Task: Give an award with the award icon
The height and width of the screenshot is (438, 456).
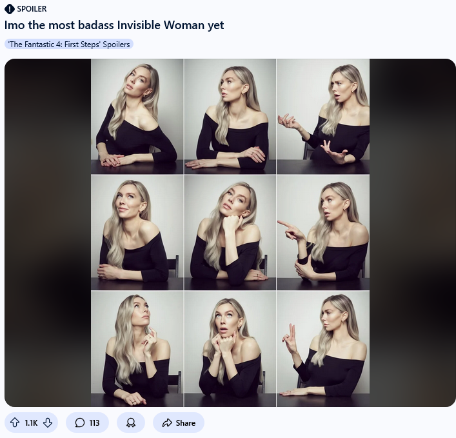Action: click(x=131, y=423)
